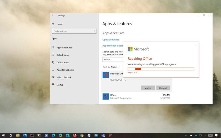Open the Offline maps settings page
Screen dimensions: 221x138
(x=63, y=63)
